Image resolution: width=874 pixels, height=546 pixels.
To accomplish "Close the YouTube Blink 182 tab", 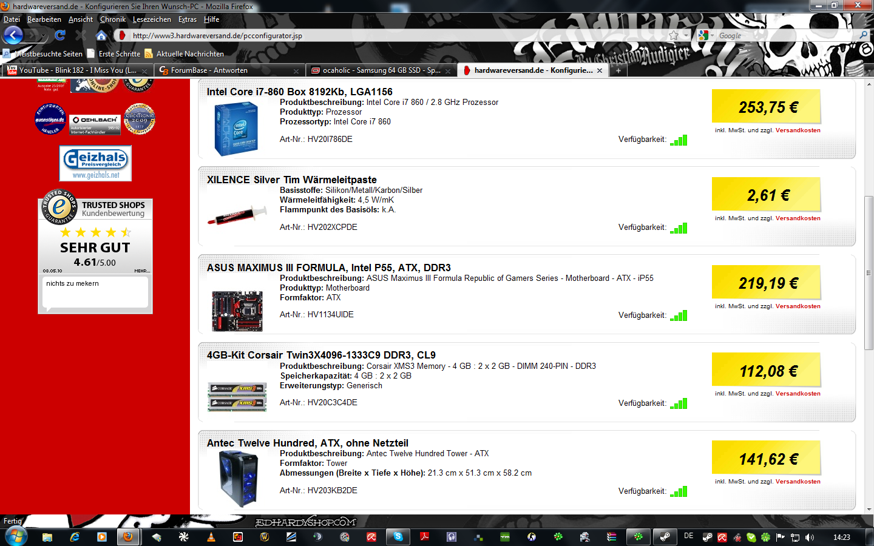I will coord(144,71).
